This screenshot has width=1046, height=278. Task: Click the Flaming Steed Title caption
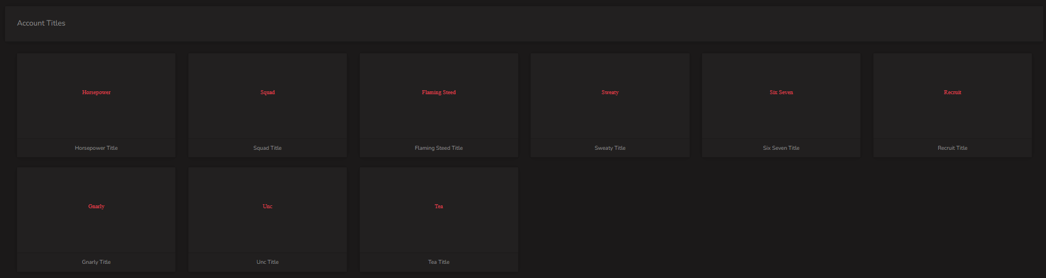pyautogui.click(x=439, y=148)
